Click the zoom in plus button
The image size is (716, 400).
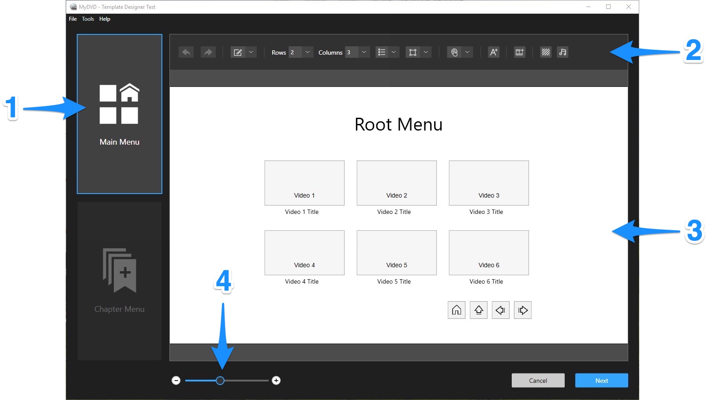(x=276, y=381)
